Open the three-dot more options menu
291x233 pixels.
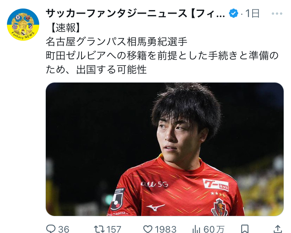pos(277,14)
